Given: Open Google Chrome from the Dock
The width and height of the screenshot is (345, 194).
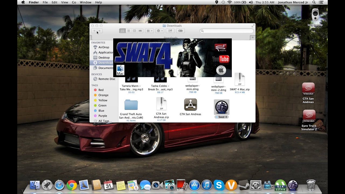Looking at the screenshot, I should pyautogui.click(x=72, y=185).
